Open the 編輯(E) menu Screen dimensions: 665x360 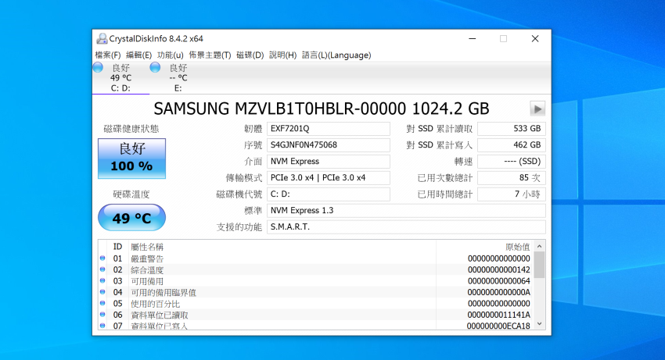point(139,55)
